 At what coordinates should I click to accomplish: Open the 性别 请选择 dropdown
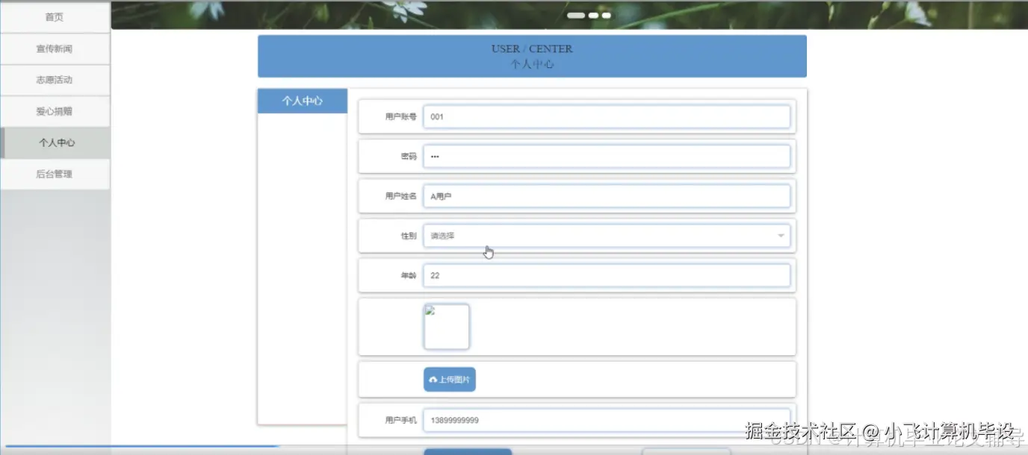pos(607,236)
